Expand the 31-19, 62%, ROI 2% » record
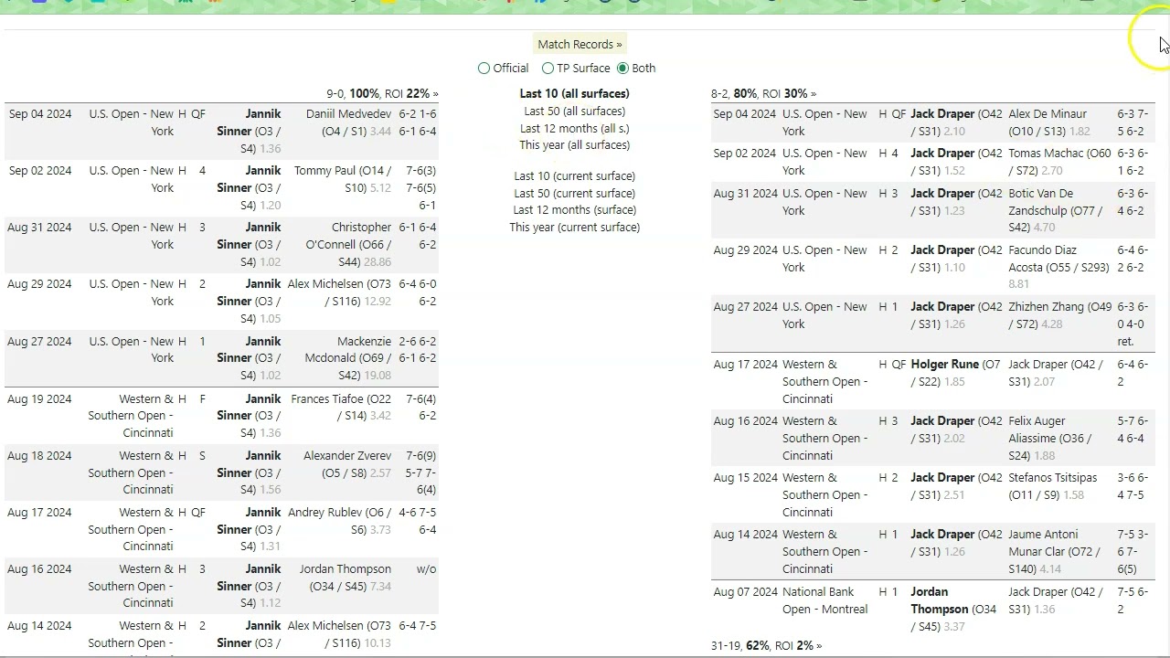1170x658 pixels. (x=766, y=646)
